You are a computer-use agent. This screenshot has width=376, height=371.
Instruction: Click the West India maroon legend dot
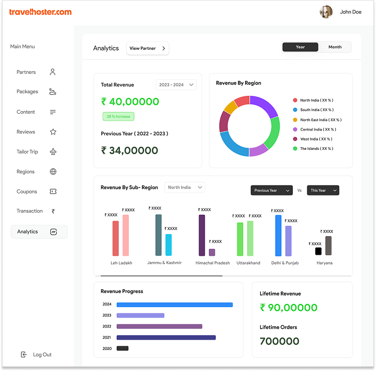tap(295, 139)
